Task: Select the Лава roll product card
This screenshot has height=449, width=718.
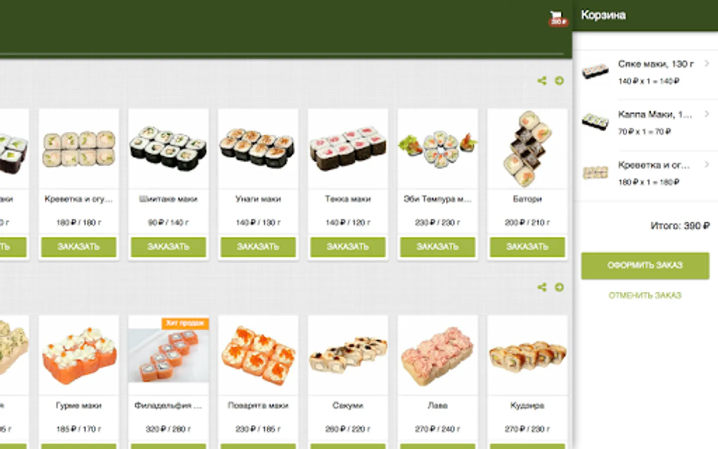Action: [x=438, y=382]
